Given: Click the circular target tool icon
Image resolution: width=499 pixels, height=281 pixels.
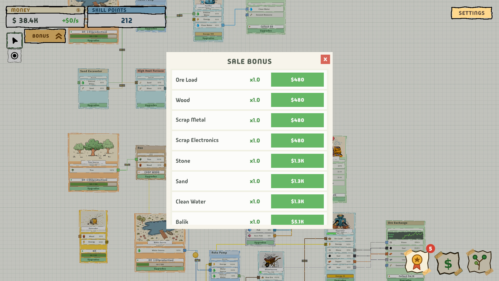Looking at the screenshot, I should [x=15, y=56].
